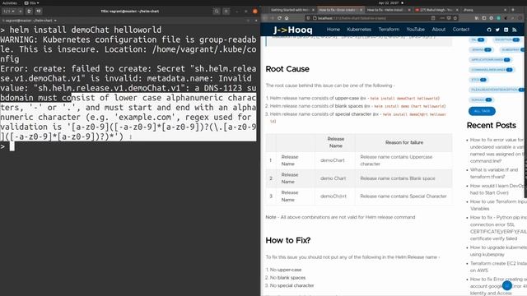
Task: Open the Kubernetes nav link
Action: point(359,30)
